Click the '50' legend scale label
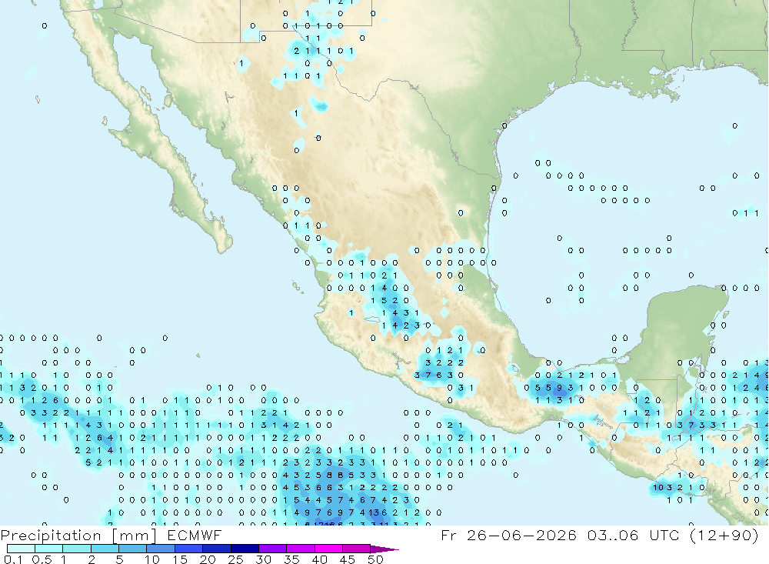 376,559
